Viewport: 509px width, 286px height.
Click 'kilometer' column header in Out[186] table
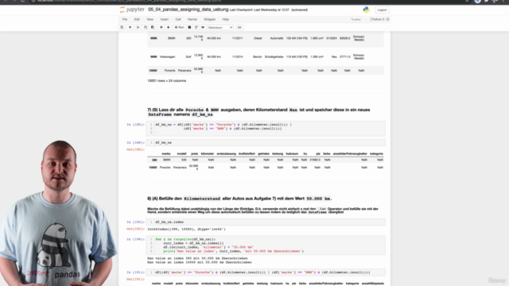(x=208, y=153)
